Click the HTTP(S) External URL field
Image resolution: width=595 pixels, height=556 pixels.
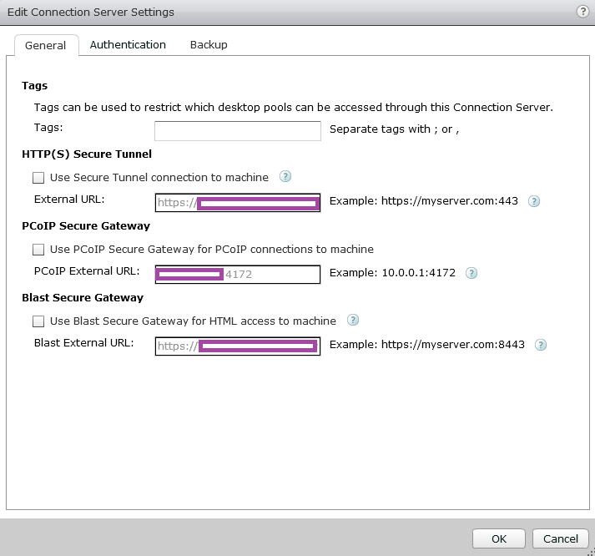pyautogui.click(x=238, y=203)
